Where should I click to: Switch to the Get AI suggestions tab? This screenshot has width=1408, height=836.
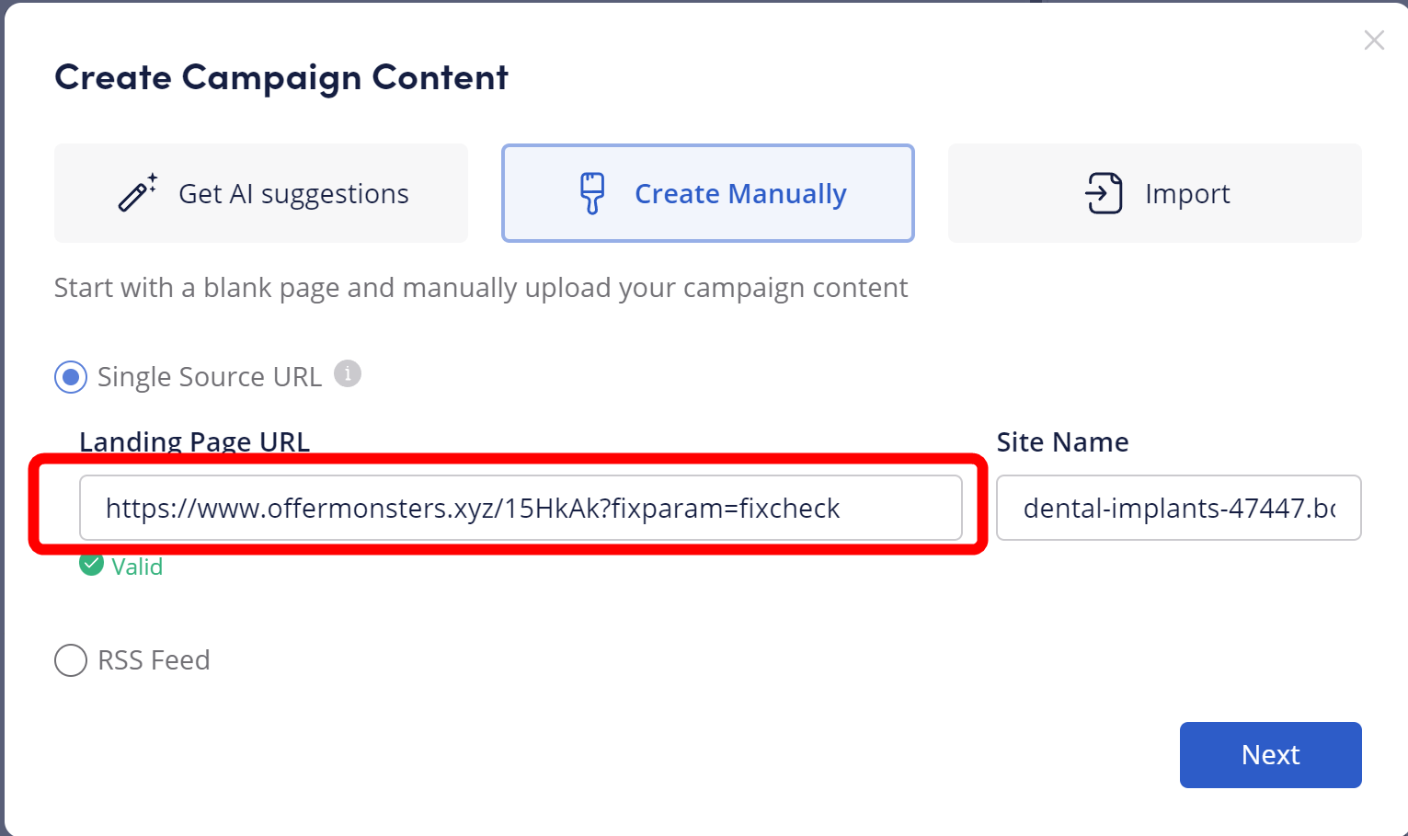[261, 193]
